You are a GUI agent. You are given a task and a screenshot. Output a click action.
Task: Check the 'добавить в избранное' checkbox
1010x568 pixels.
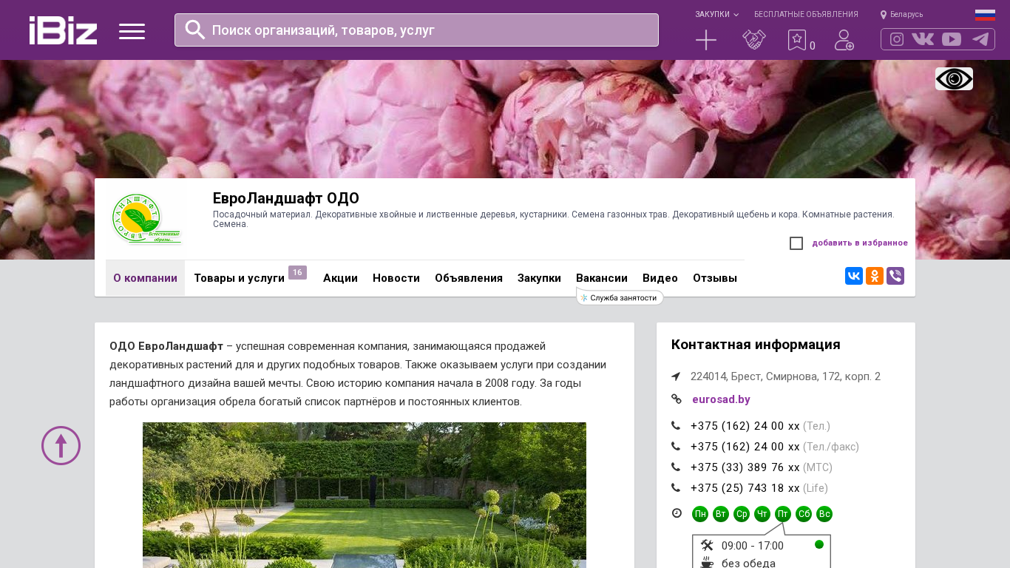tap(796, 243)
